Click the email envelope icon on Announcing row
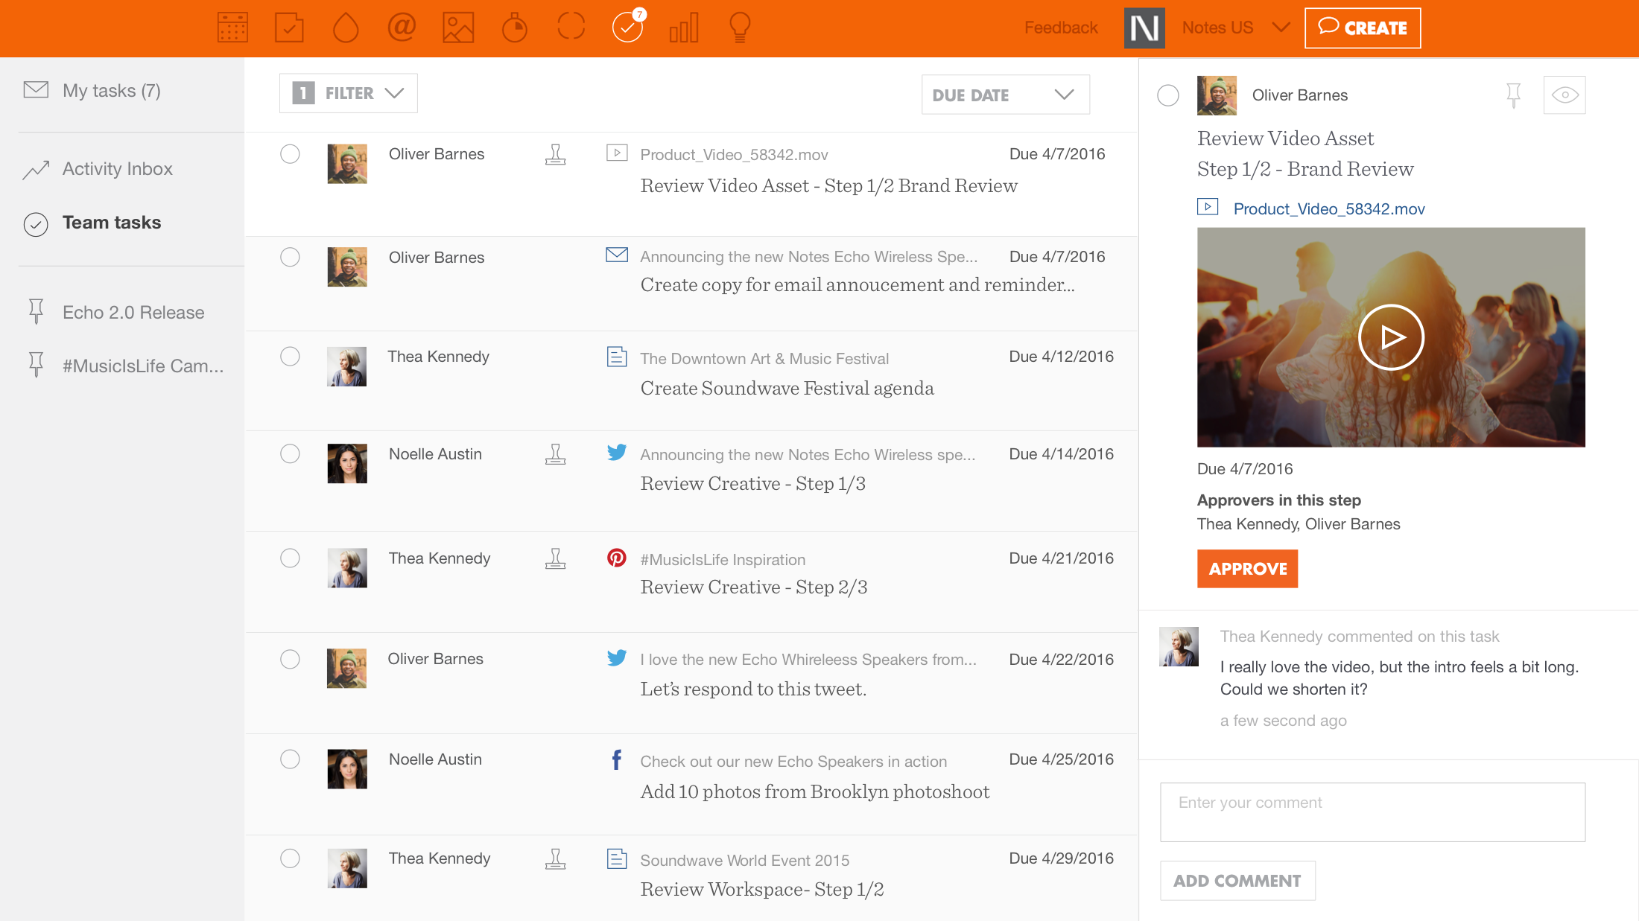 coord(617,255)
